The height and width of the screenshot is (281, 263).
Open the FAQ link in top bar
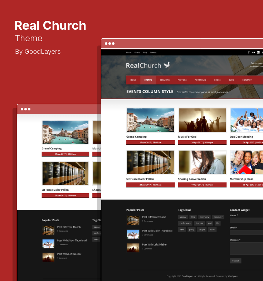145,52
